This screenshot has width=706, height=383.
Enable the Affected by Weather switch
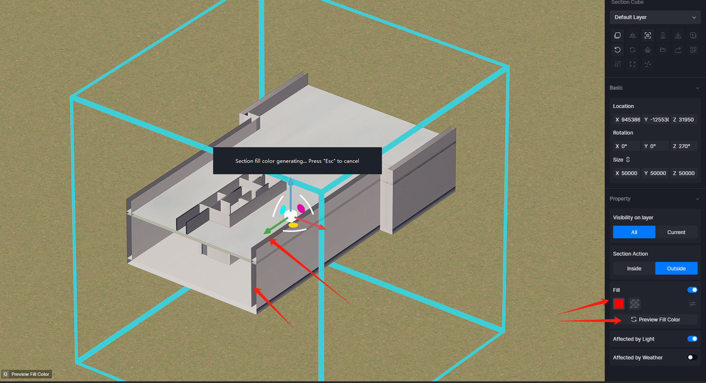[692, 357]
